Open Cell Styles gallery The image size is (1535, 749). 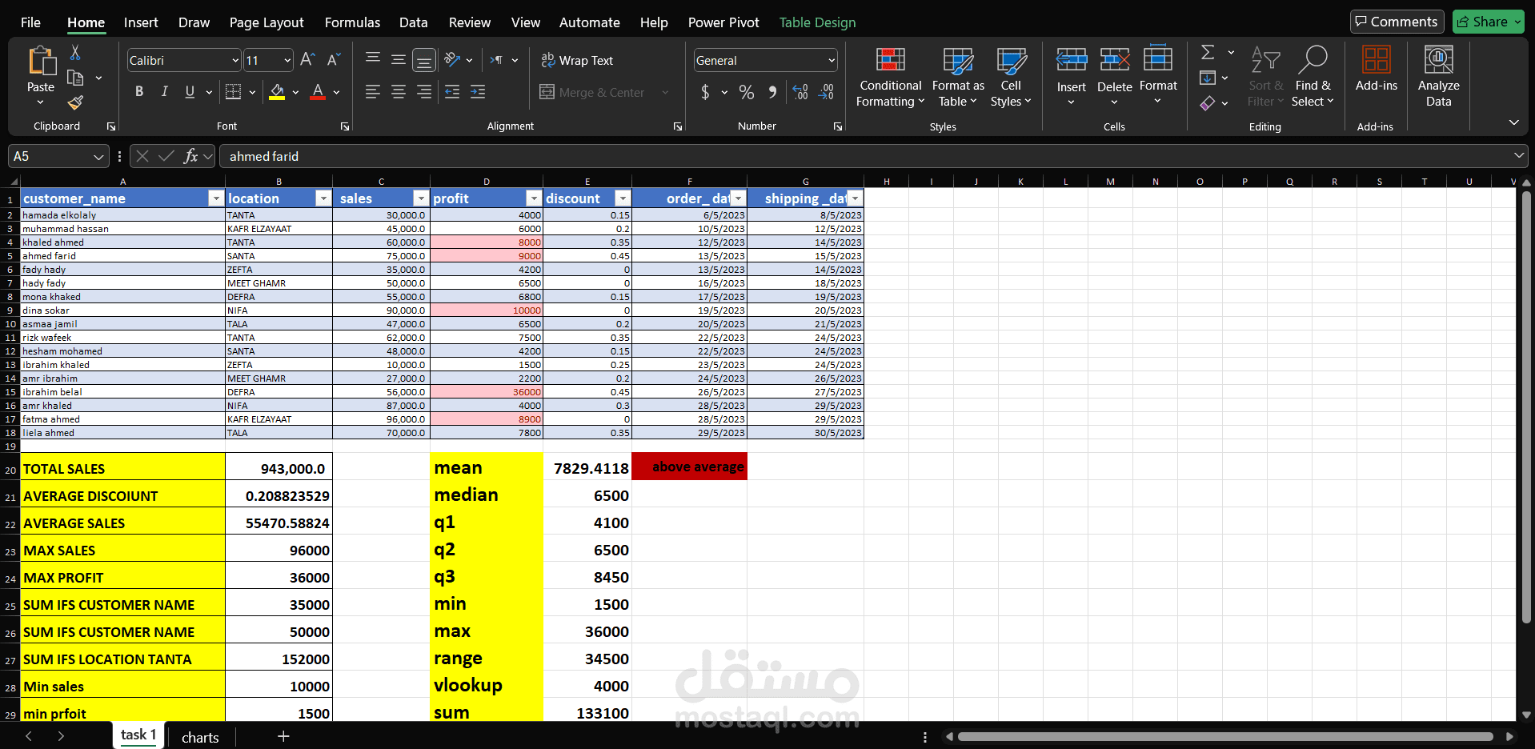pos(1011,78)
